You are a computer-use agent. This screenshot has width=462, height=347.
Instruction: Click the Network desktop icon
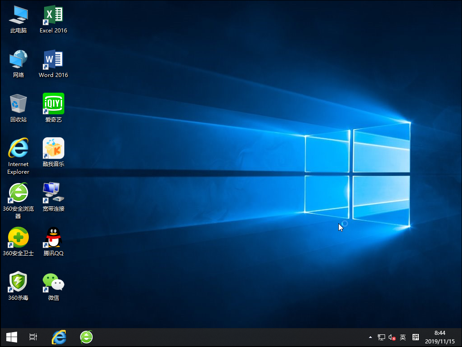[18, 60]
